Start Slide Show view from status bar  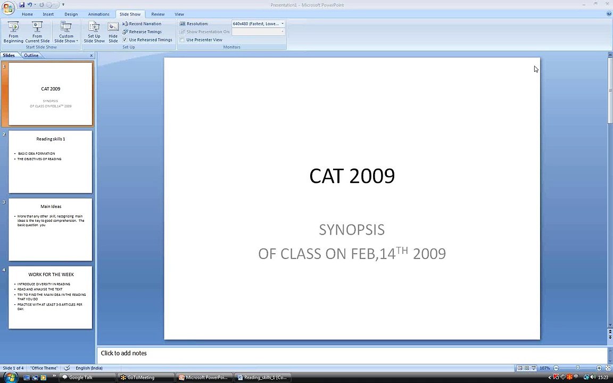(534, 368)
